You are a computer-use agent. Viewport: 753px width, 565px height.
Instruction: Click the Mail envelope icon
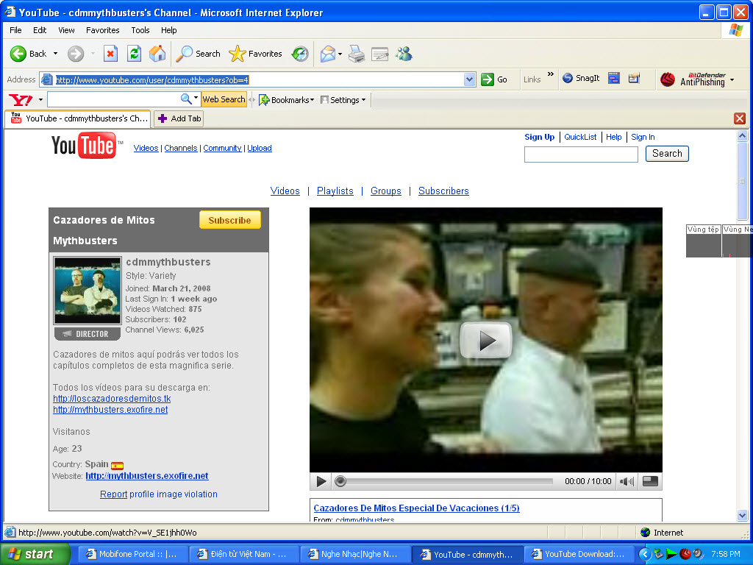[x=327, y=54]
